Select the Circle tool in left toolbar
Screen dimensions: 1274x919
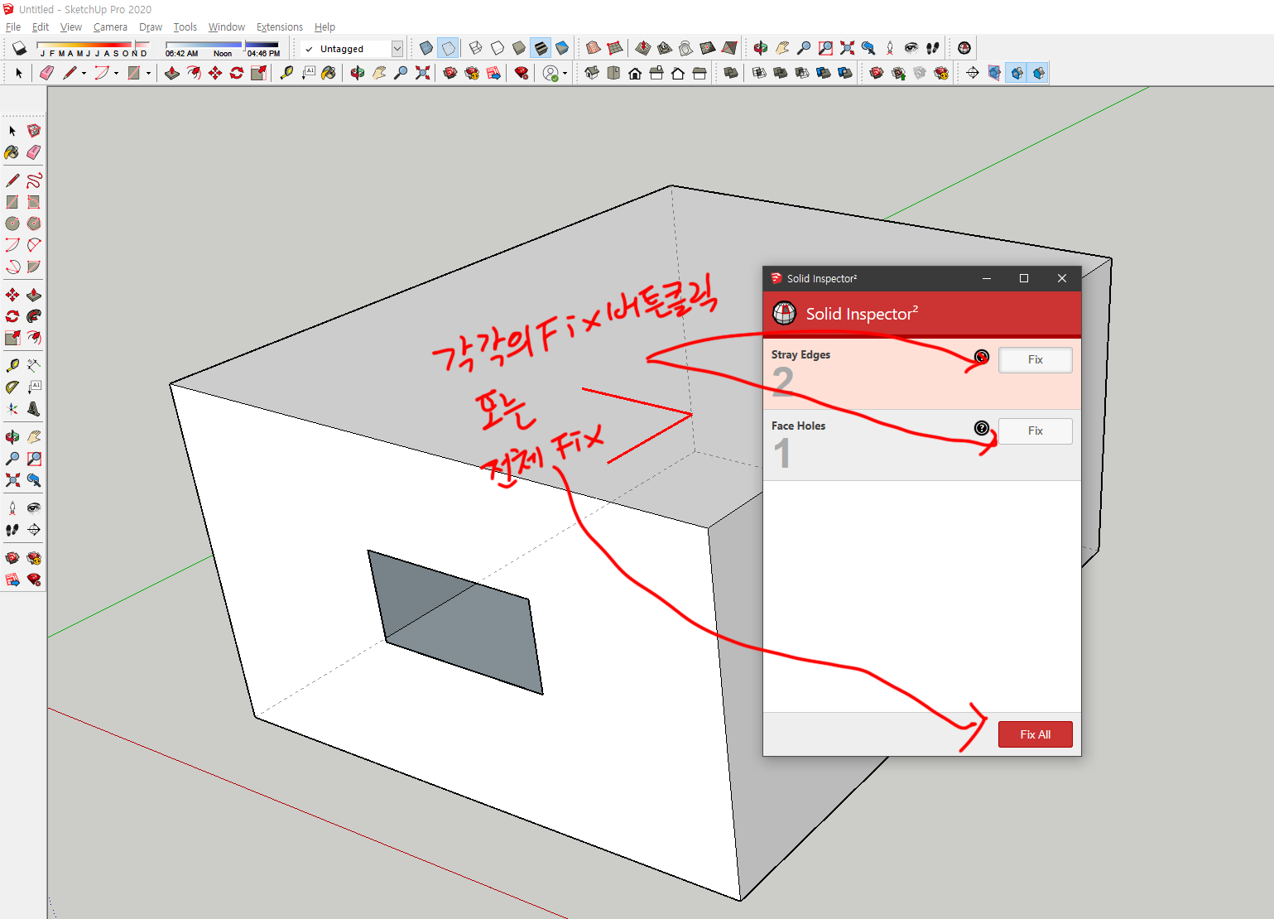[x=12, y=224]
